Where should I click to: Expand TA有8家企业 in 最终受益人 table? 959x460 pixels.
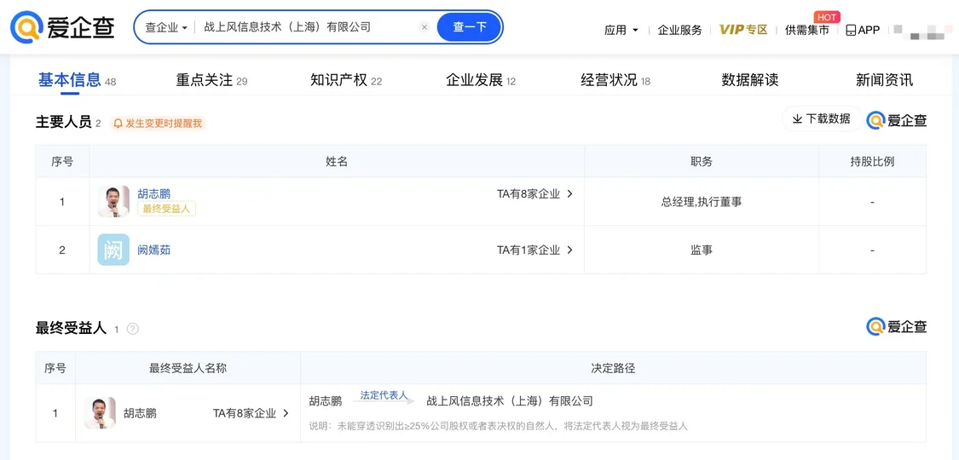click(251, 413)
